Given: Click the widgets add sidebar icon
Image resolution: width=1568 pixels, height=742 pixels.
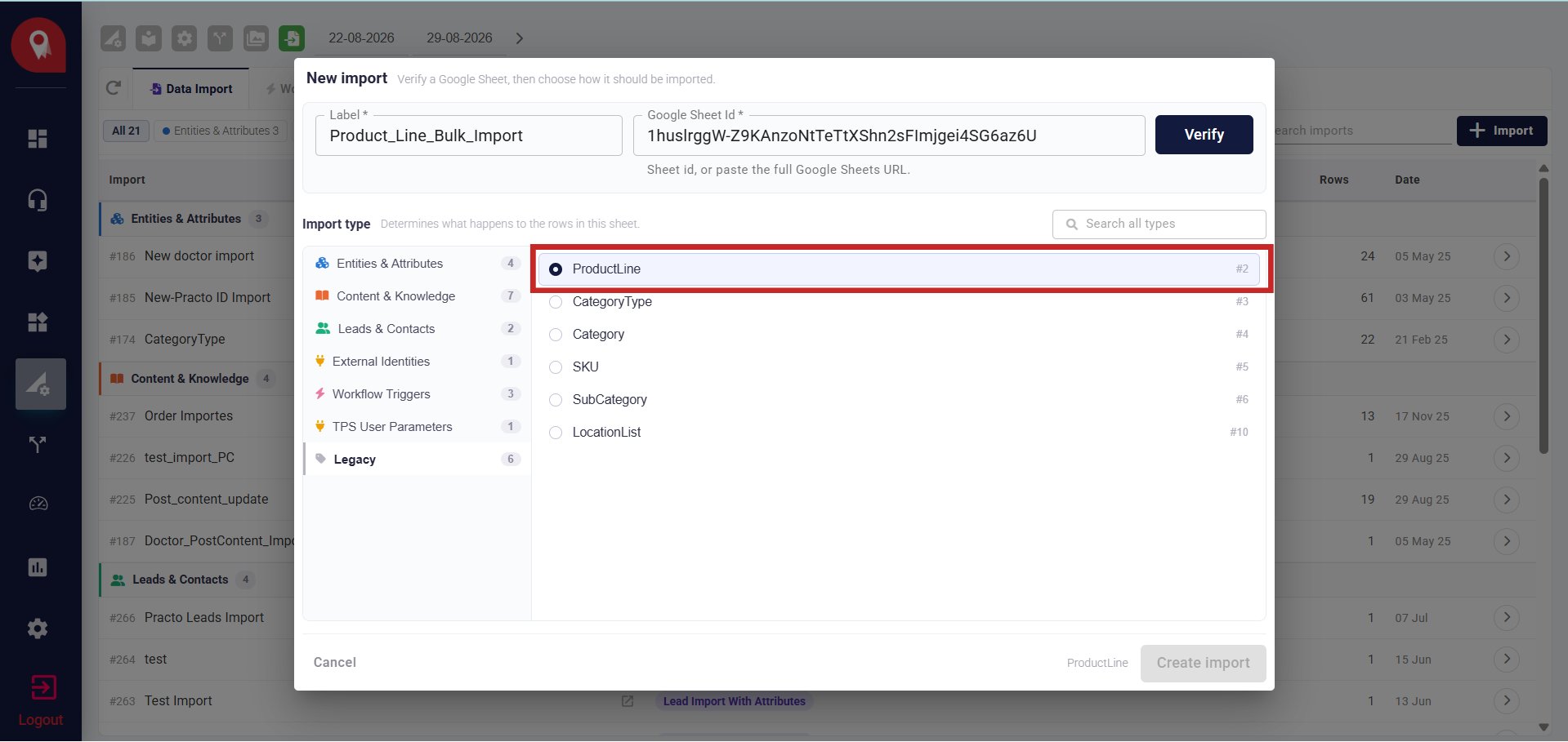Looking at the screenshot, I should [x=38, y=322].
